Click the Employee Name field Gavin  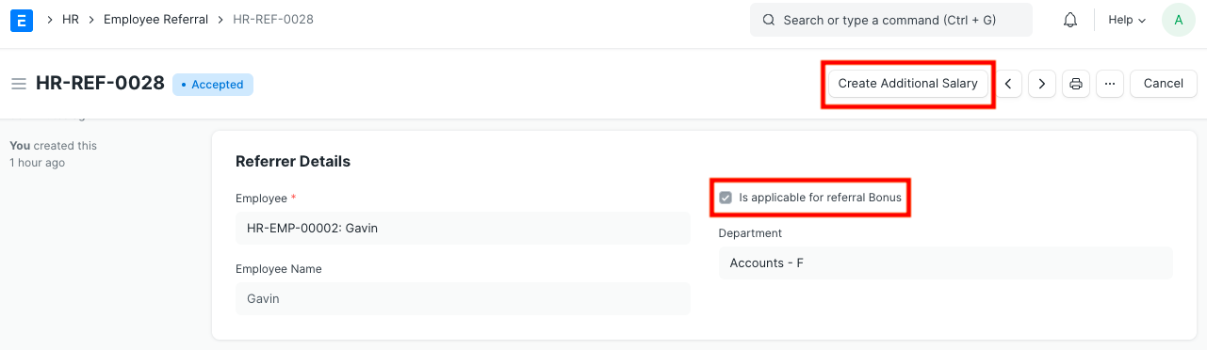(463, 298)
